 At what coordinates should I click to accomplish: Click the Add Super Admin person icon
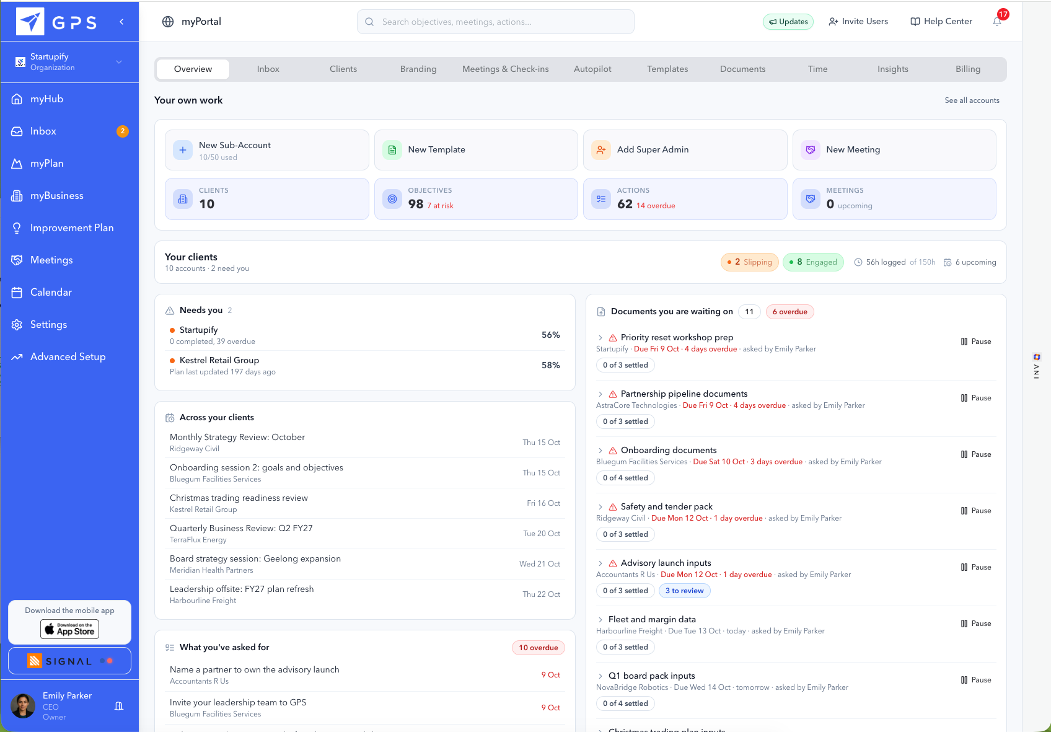(601, 150)
